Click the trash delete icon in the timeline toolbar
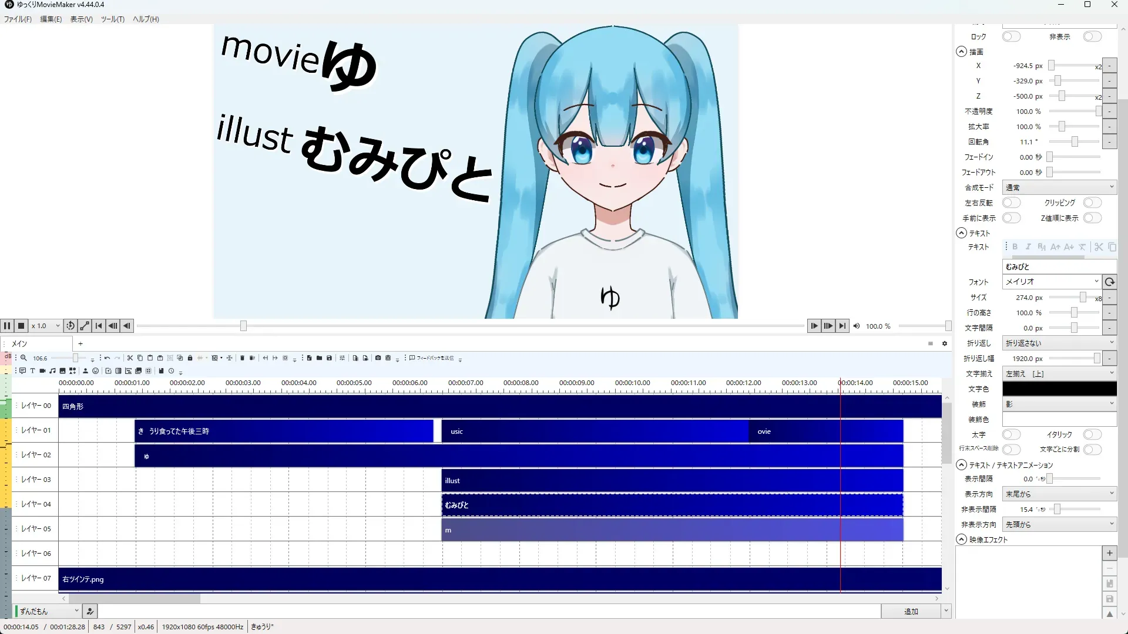Image resolution: width=1128 pixels, height=634 pixels. (x=242, y=358)
